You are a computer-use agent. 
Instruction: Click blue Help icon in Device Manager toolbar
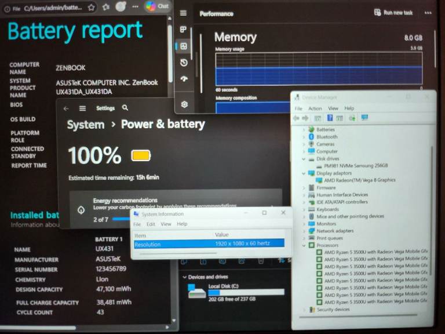tap(330, 118)
